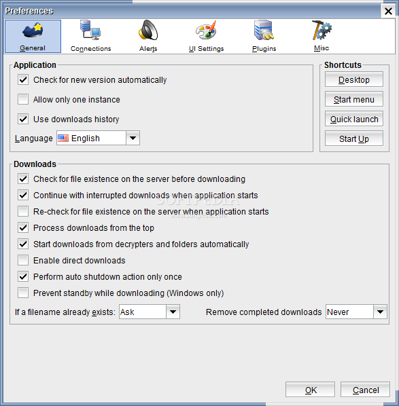Image resolution: width=399 pixels, height=406 pixels.
Task: Click the 'Ask' value in combo box
Action: click(127, 312)
